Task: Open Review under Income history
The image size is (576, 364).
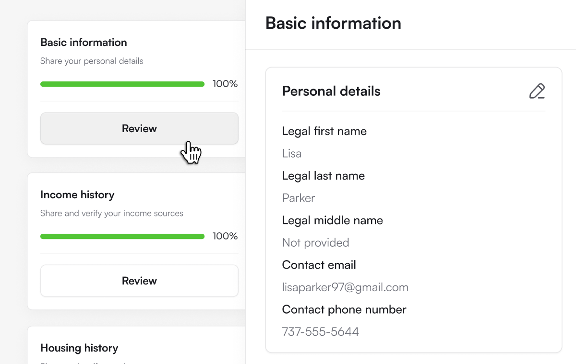Action: [139, 281]
